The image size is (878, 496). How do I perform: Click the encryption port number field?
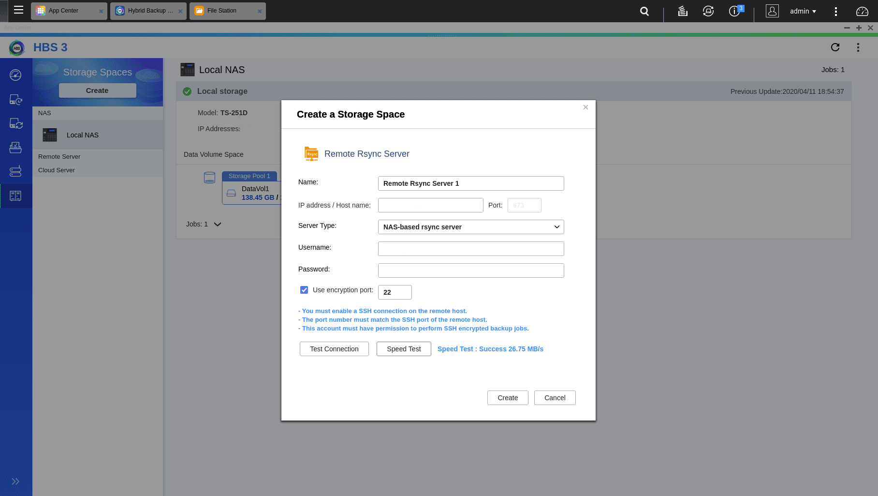click(x=395, y=292)
